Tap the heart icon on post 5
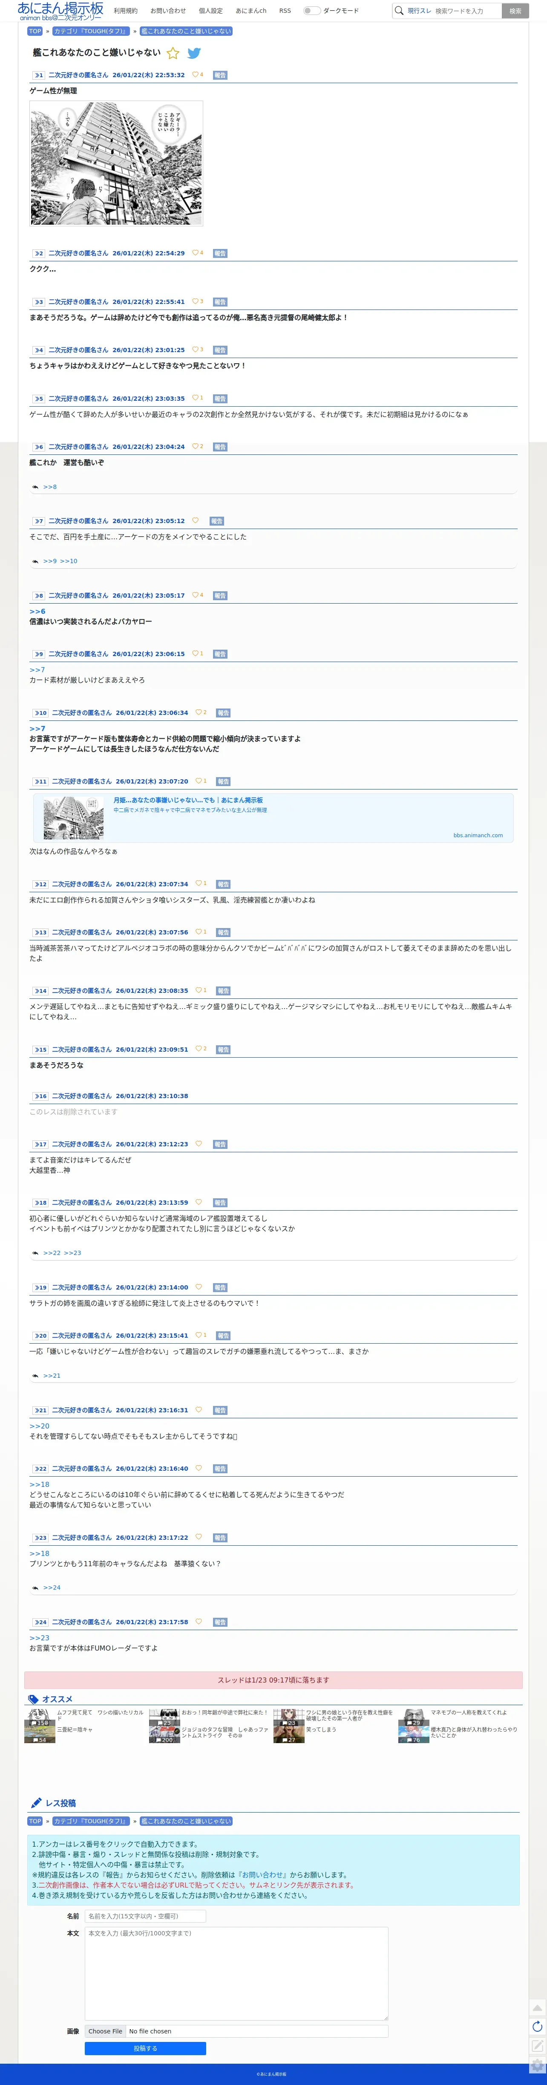547x2085 pixels. (x=195, y=398)
